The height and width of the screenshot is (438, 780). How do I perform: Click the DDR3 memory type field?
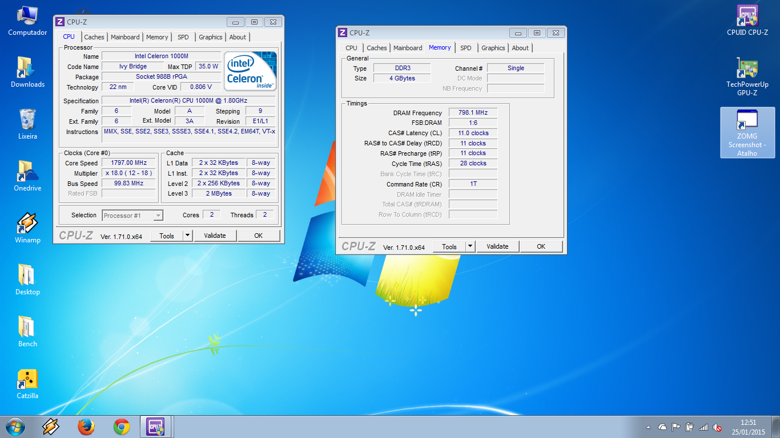point(403,68)
